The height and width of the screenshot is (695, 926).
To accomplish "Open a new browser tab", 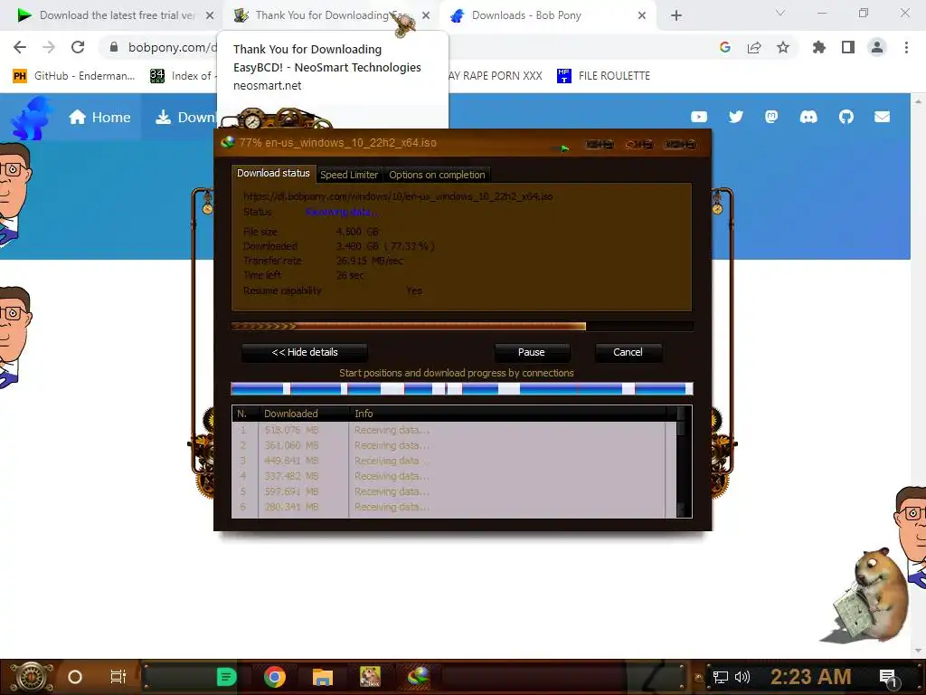I will [676, 15].
